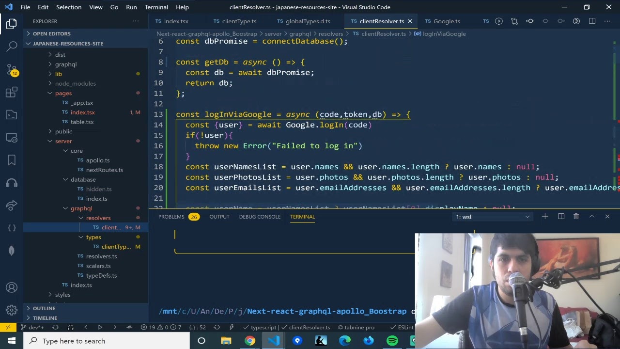Viewport: 620px width, 349px height.
Task: Run the file with the play icon
Action: click(499, 21)
